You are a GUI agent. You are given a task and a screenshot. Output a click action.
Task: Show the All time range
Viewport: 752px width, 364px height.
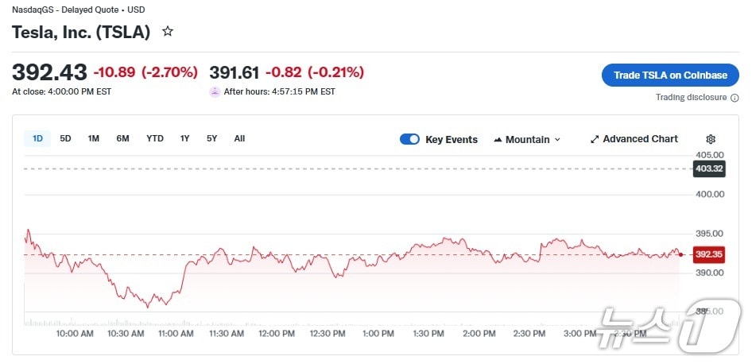pyautogui.click(x=239, y=138)
